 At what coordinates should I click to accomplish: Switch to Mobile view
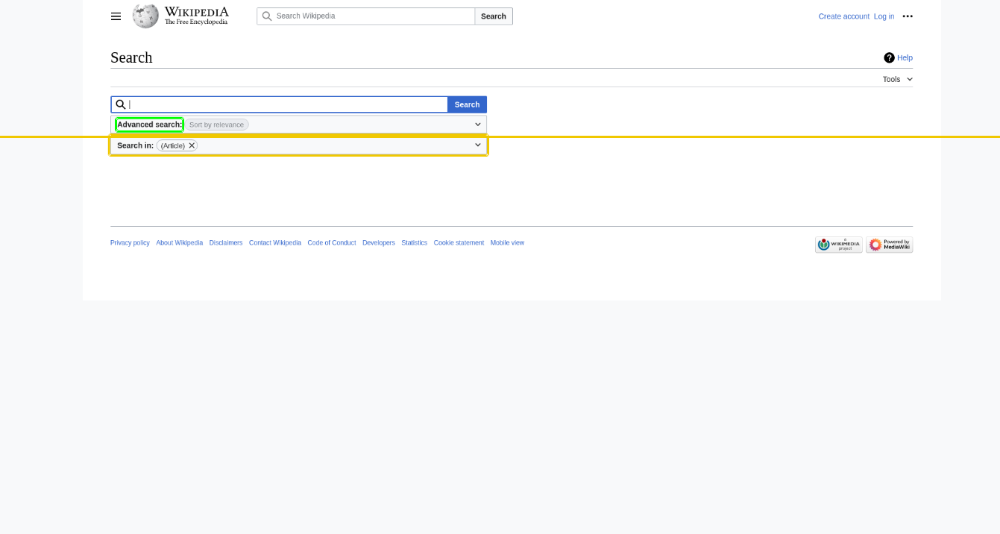pyautogui.click(x=507, y=243)
